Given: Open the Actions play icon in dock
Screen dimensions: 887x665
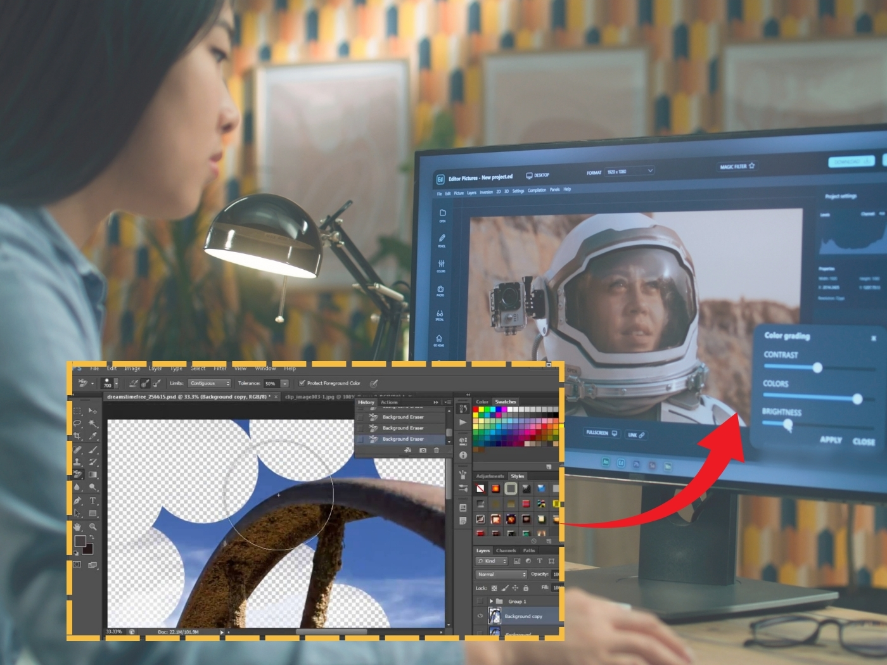Looking at the screenshot, I should pos(463,422).
